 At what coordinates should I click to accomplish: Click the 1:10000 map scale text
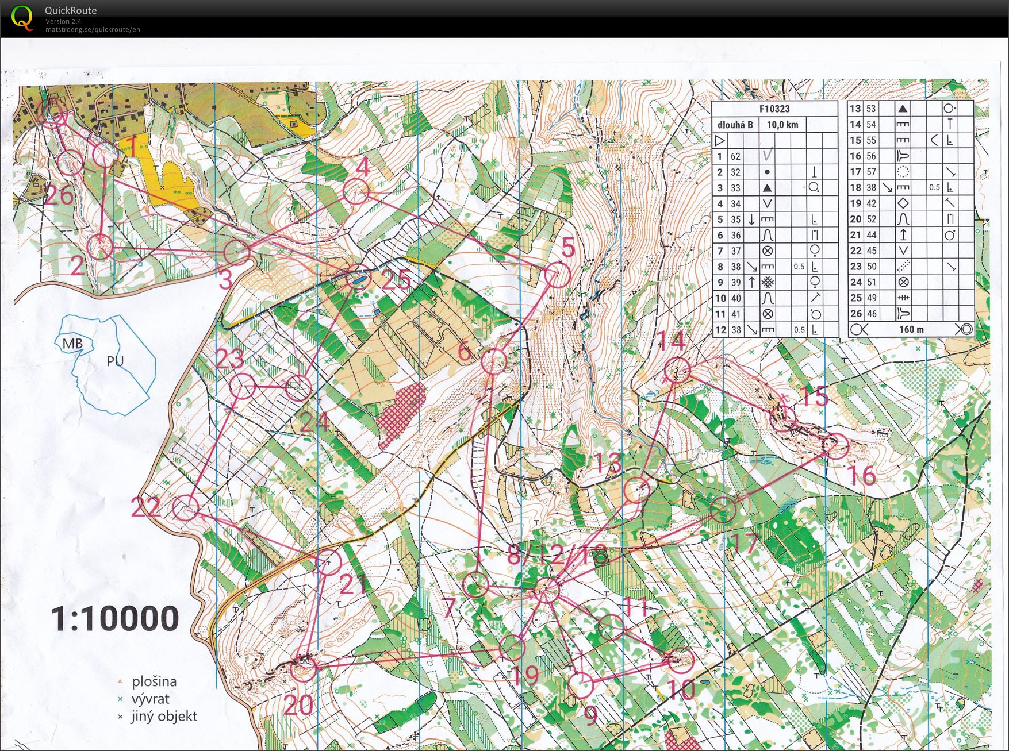pos(115,619)
